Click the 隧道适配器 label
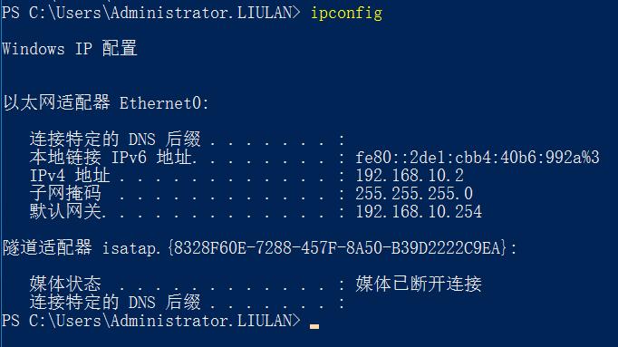This screenshot has width=618, height=347. tap(47, 247)
